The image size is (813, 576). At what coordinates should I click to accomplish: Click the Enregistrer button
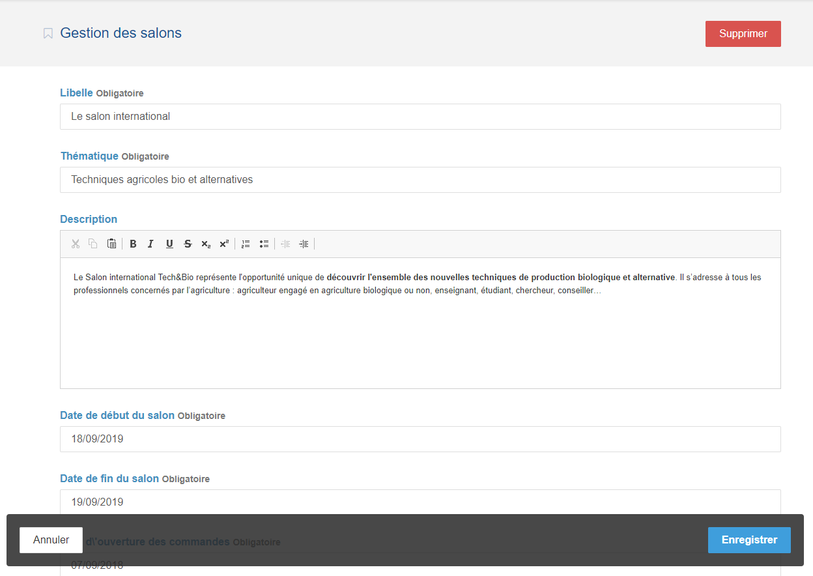pos(749,540)
